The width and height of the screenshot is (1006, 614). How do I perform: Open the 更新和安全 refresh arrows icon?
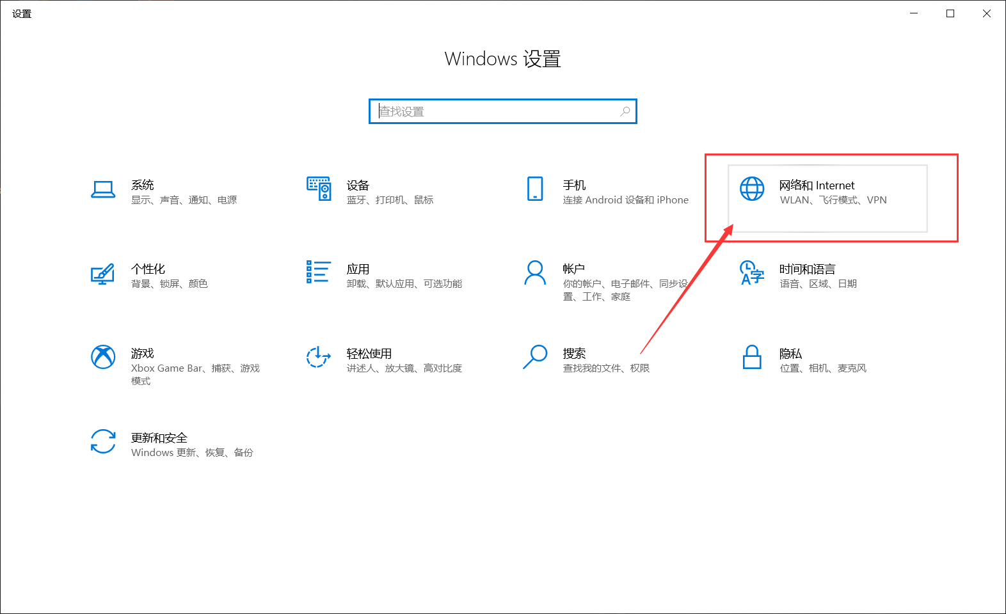(103, 441)
